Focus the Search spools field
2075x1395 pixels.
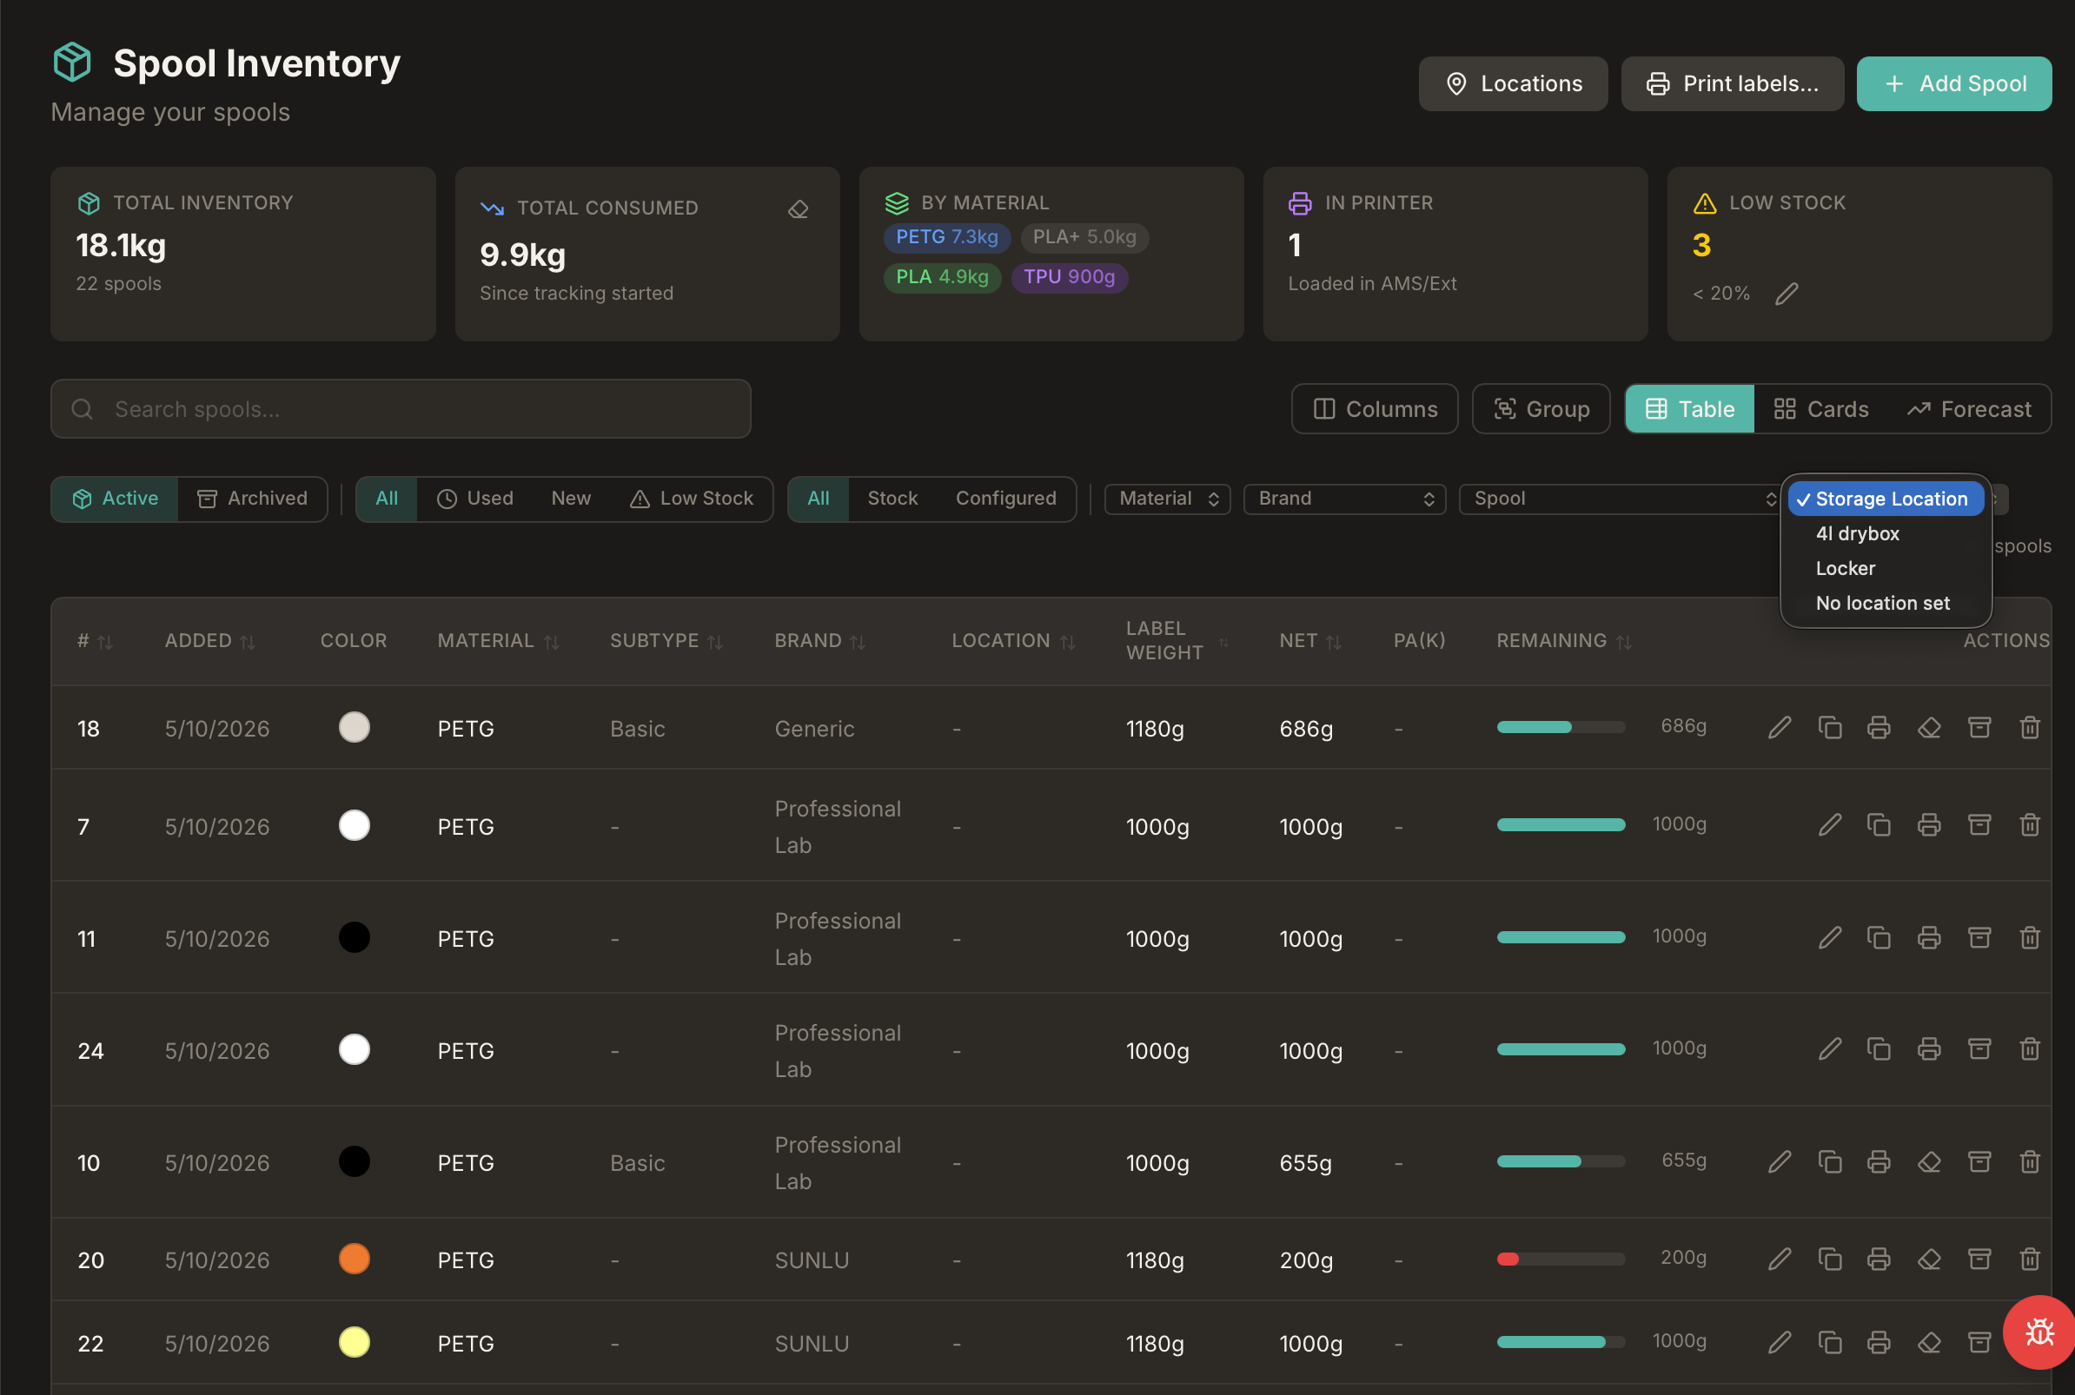point(401,409)
